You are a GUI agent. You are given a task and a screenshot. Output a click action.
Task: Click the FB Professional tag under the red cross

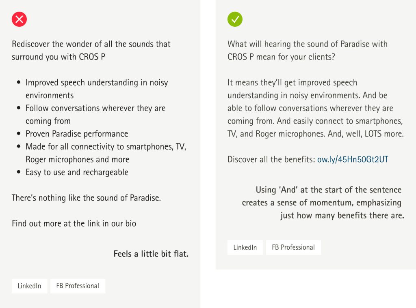click(x=78, y=286)
